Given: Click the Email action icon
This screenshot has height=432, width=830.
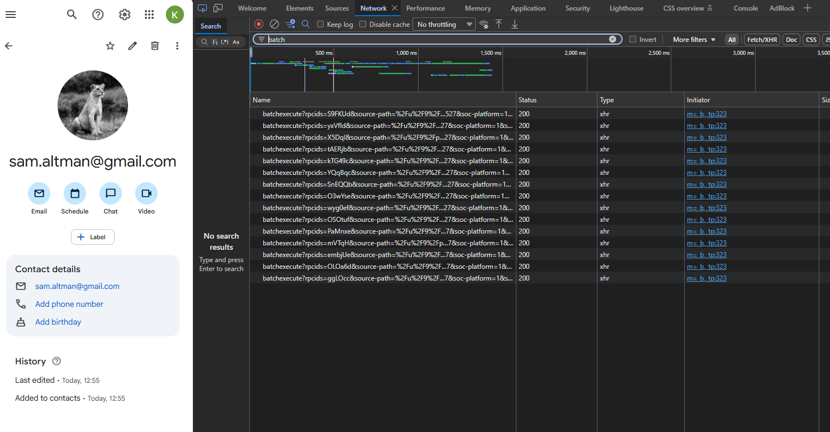Looking at the screenshot, I should pos(39,193).
